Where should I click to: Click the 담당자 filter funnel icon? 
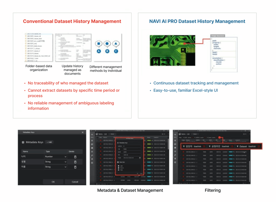(184, 146)
